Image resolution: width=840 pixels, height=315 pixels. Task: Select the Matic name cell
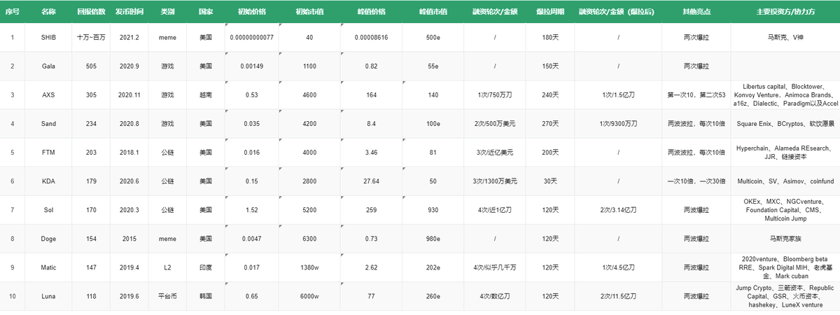pos(48,267)
